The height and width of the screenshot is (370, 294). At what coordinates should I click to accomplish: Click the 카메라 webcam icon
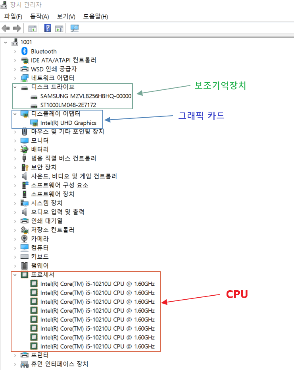coord(24,238)
